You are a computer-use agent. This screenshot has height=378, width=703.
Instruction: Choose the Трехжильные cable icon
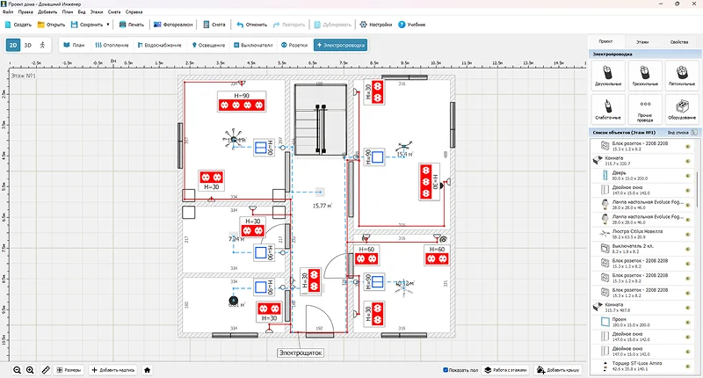[645, 77]
